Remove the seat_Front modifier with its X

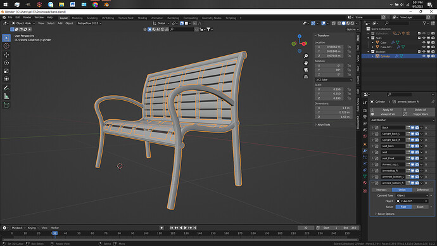(426, 158)
